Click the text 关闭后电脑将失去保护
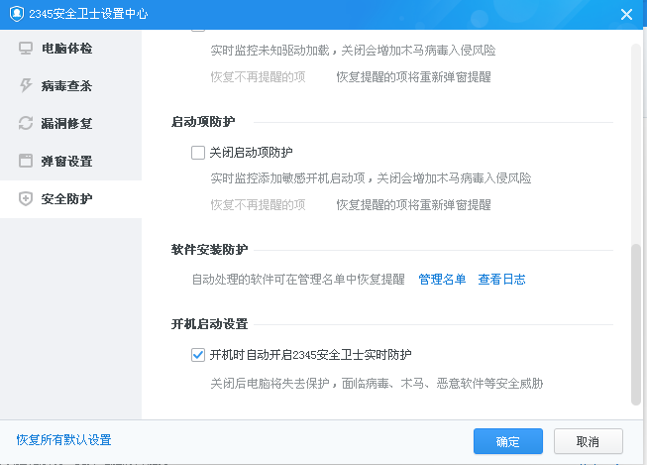Viewport: 647px width, 465px height. [x=270, y=384]
